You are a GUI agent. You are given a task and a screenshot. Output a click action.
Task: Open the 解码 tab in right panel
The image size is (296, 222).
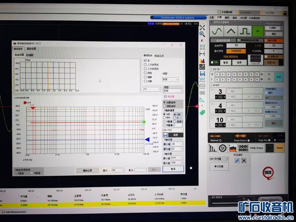tap(227, 18)
